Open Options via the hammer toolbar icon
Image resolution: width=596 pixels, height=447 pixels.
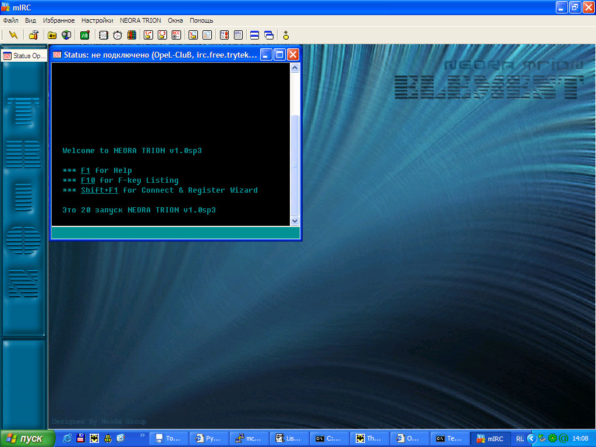click(33, 36)
